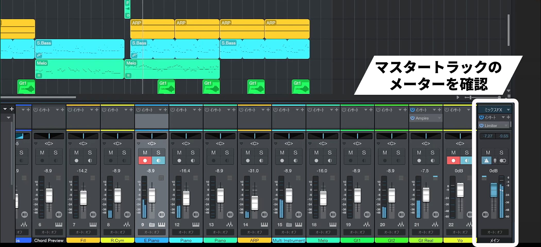
Task: Expand the Ampire insert dropdown arrow
Action: 439,118
